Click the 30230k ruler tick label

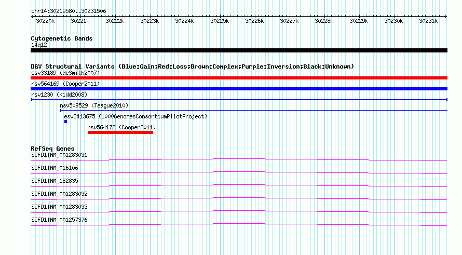coord(393,21)
